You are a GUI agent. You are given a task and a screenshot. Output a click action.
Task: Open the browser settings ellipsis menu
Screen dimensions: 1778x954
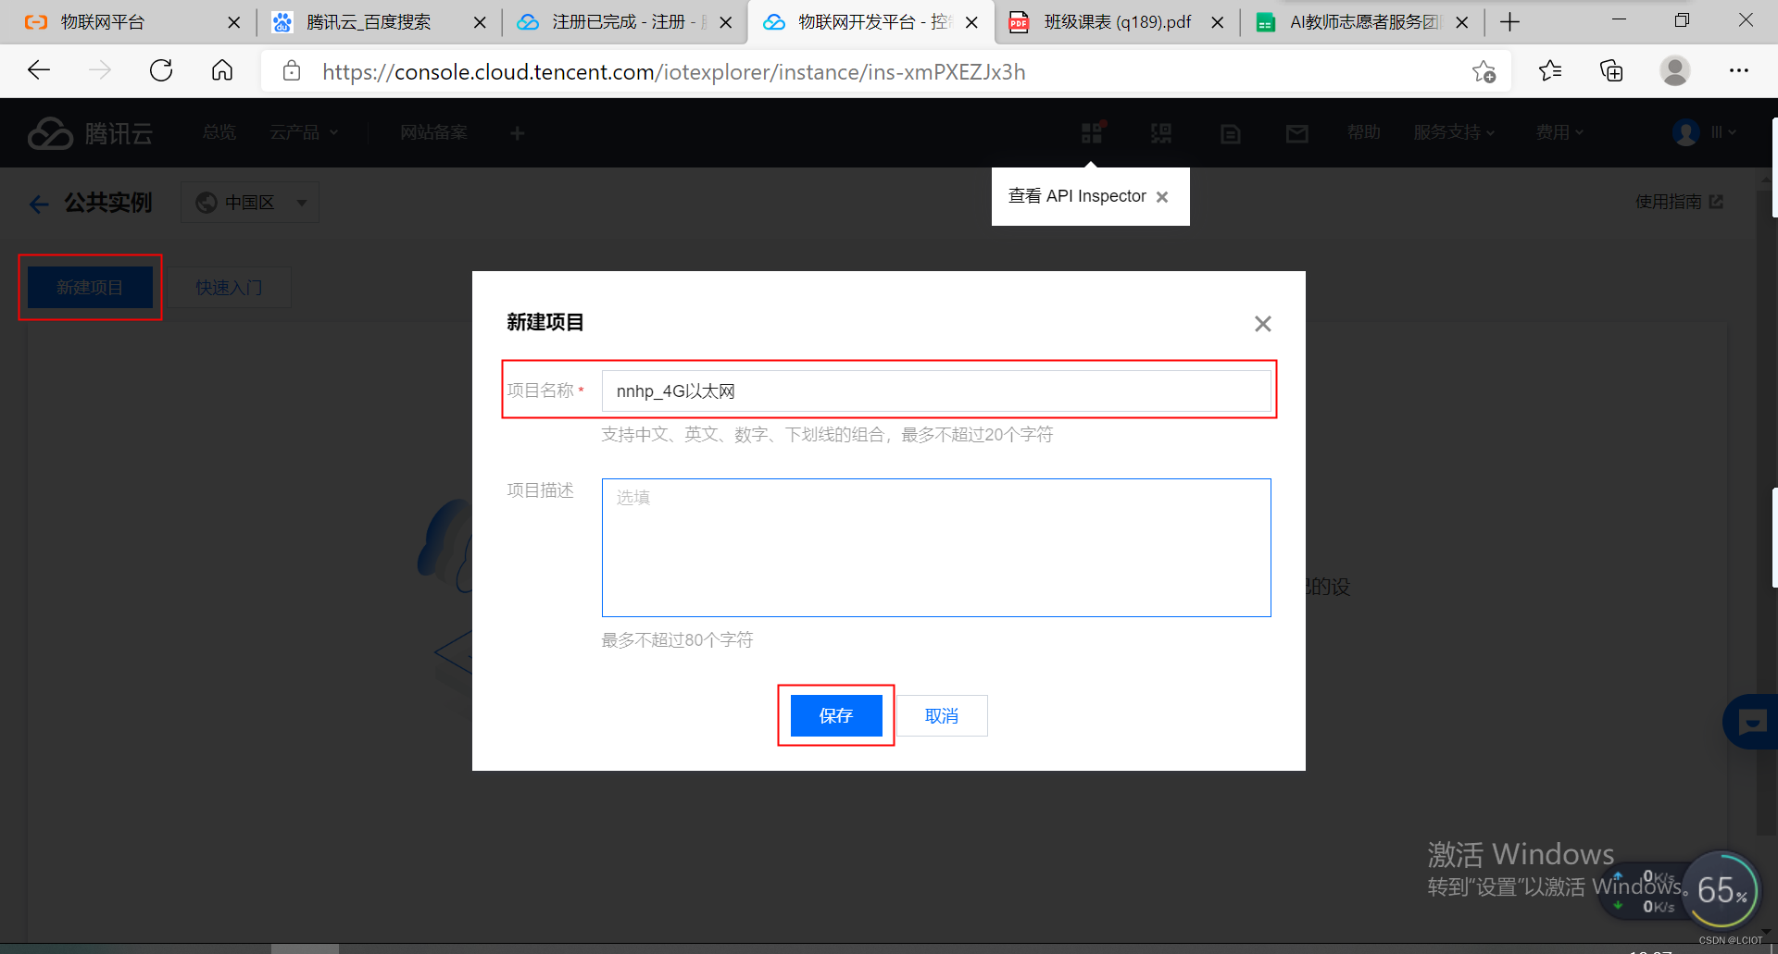click(x=1738, y=70)
